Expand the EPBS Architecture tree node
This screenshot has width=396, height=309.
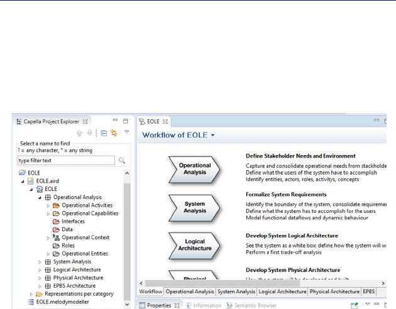(40, 286)
